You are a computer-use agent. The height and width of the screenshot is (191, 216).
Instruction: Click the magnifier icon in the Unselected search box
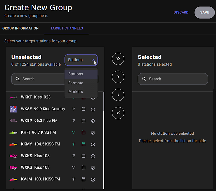tap(18, 79)
